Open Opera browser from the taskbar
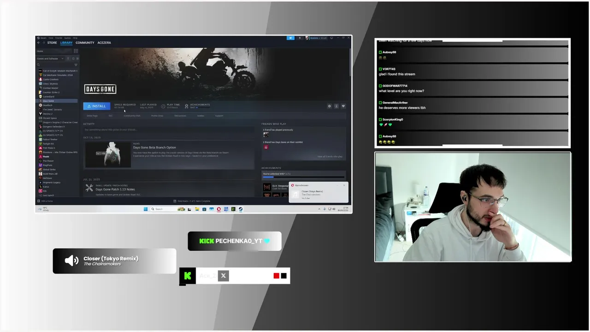The height and width of the screenshot is (332, 590). (x=218, y=209)
